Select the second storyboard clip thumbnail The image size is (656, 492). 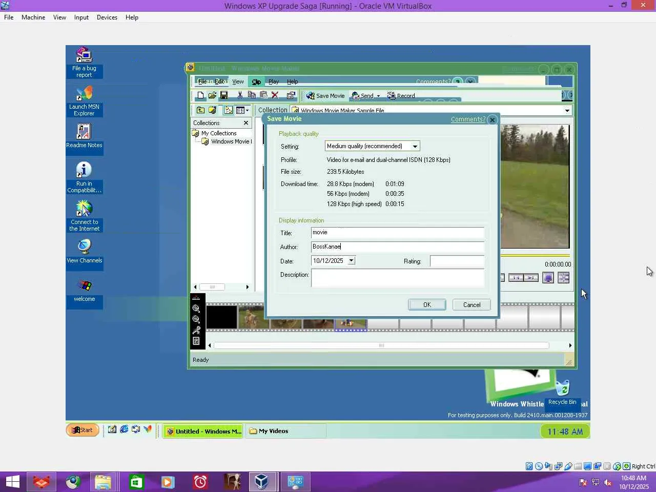254,317
